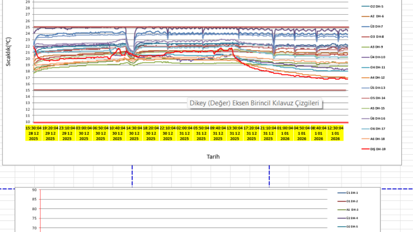This screenshot has width=413, height=232.
Task: Select the A4 DH-12 legend entry
Action: click(373, 78)
